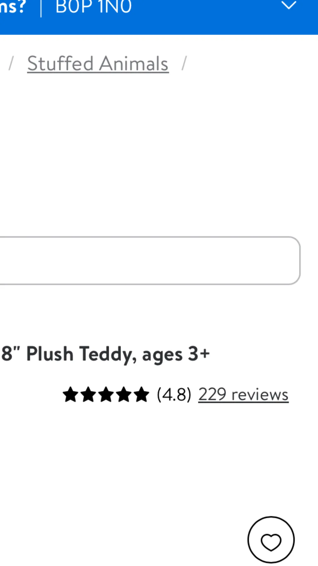318x566 pixels.
Task: Click the 8" size in product title
Action: 11,354
